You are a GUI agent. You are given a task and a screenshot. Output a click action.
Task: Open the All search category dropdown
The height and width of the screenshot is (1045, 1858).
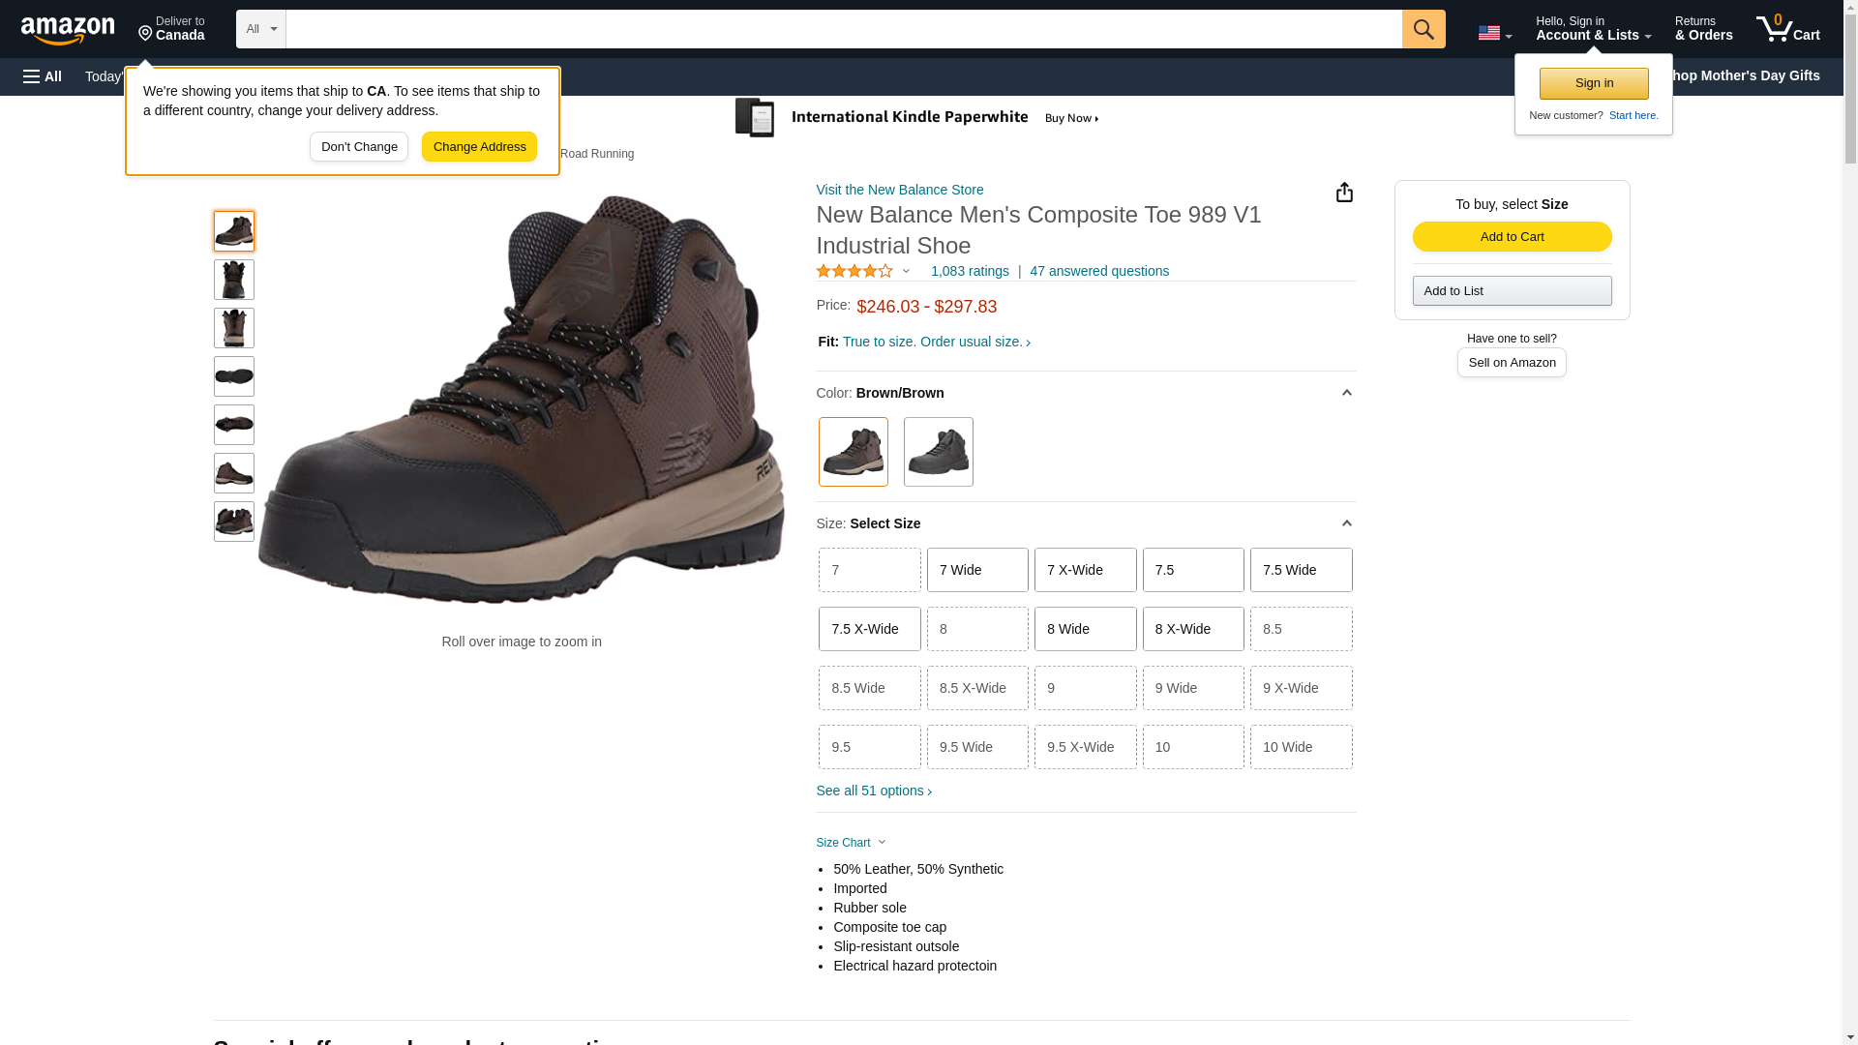pos(260,29)
